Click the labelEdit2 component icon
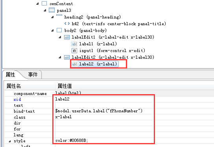This screenshot has width=214, height=147. pyautogui.click(x=67, y=57)
